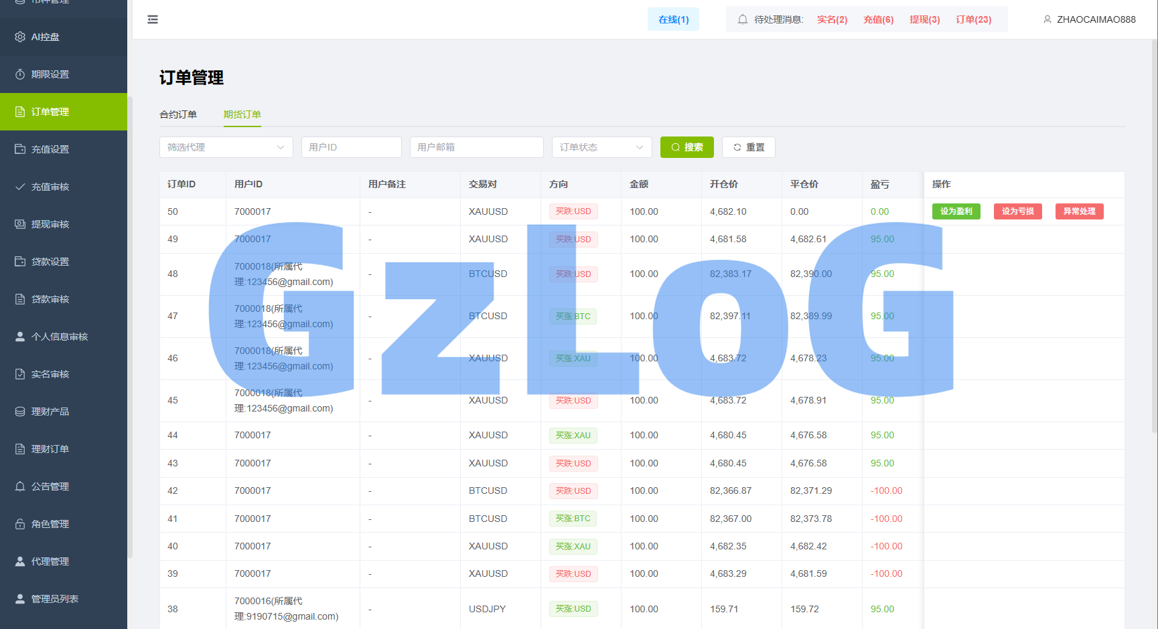This screenshot has width=1158, height=629.
Task: Click the 贷款设置 folder icon in sidebar
Action: coord(20,262)
